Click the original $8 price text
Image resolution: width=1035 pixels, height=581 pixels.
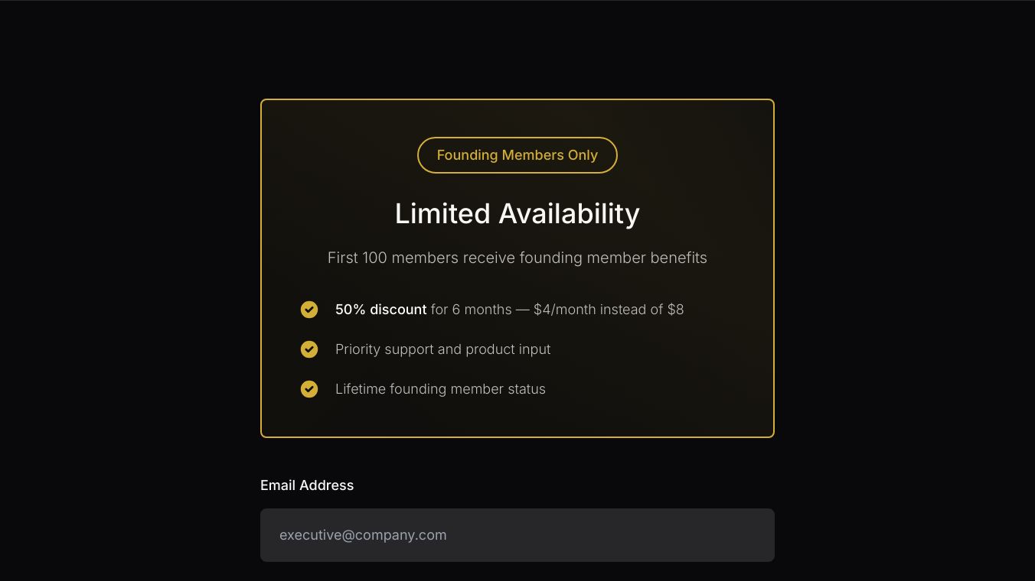[675, 310]
